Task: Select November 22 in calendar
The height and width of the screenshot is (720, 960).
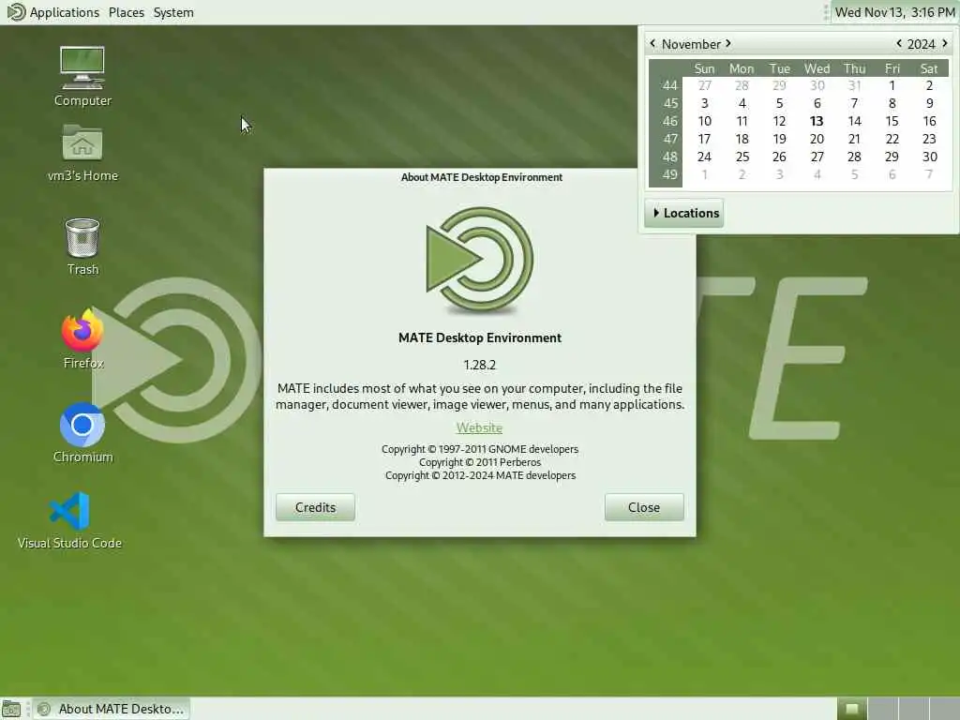Action: click(x=892, y=139)
